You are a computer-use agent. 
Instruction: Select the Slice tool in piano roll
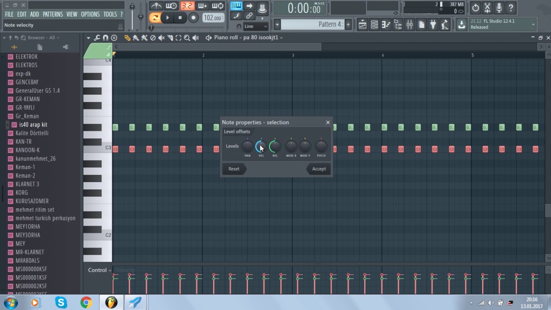coord(170,38)
